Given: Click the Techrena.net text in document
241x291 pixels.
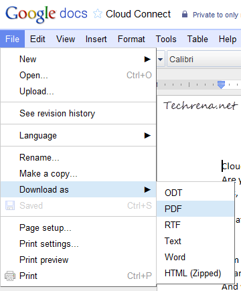Looking at the screenshot, I should click(x=200, y=105).
